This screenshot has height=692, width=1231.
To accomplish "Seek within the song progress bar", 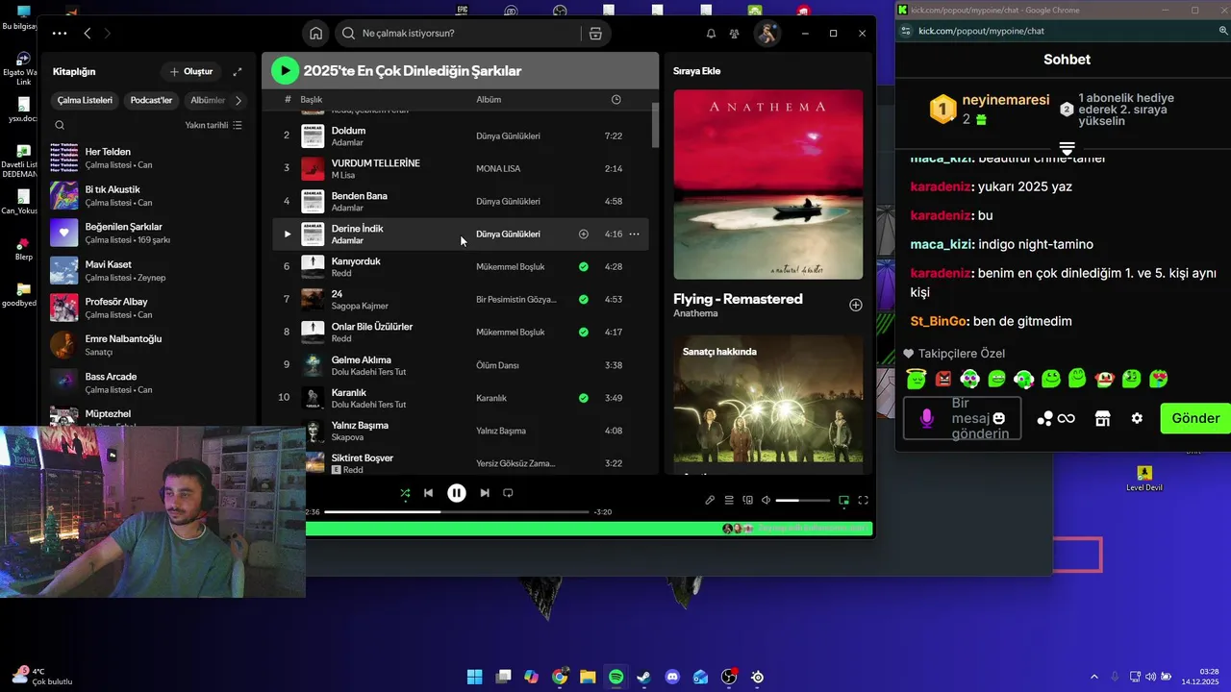I will (x=457, y=512).
